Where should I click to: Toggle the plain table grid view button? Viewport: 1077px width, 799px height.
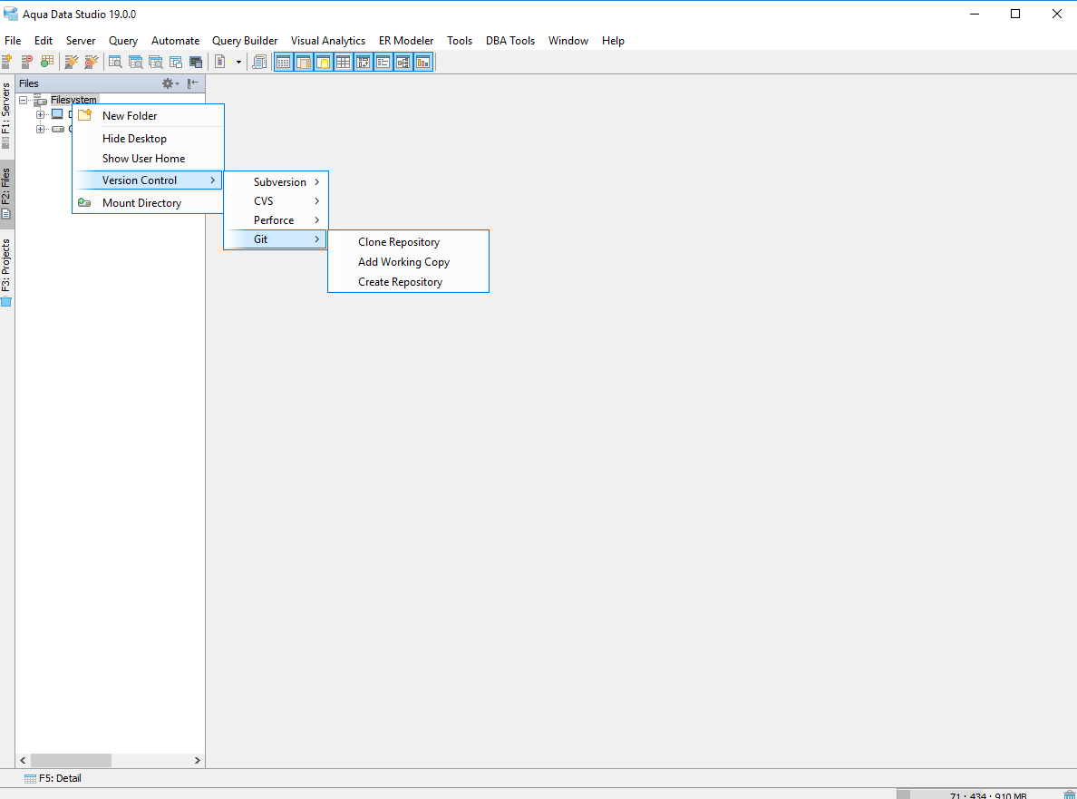click(x=343, y=63)
